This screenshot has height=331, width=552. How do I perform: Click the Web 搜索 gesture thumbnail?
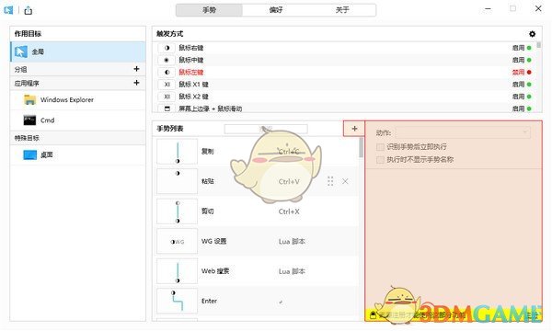tap(177, 271)
